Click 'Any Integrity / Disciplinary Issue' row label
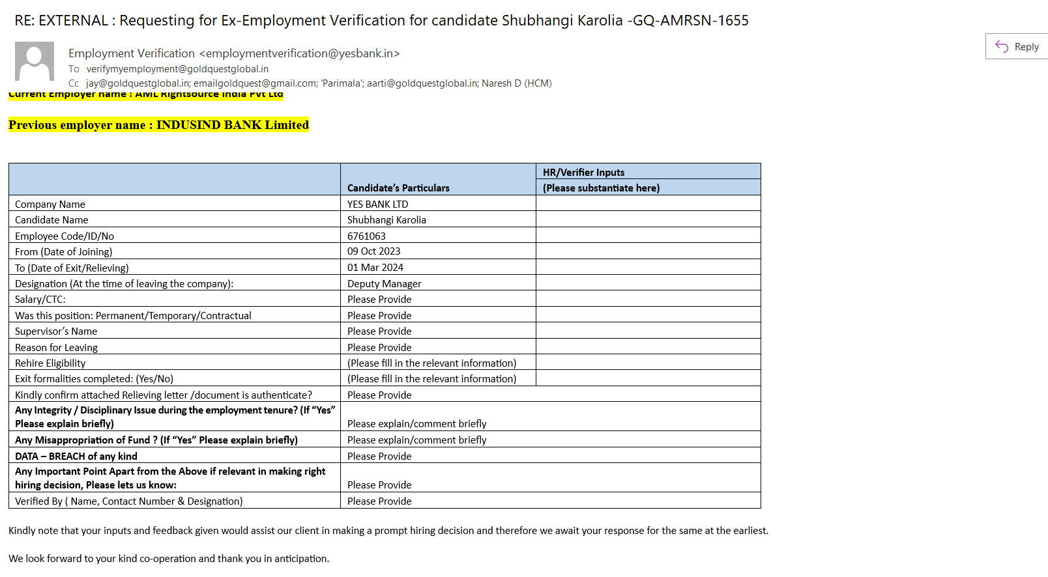The width and height of the screenshot is (1048, 577). tap(175, 417)
